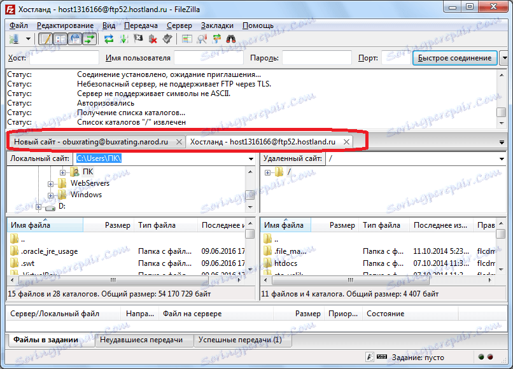Click the reconnect to last server icon

pos(167,39)
